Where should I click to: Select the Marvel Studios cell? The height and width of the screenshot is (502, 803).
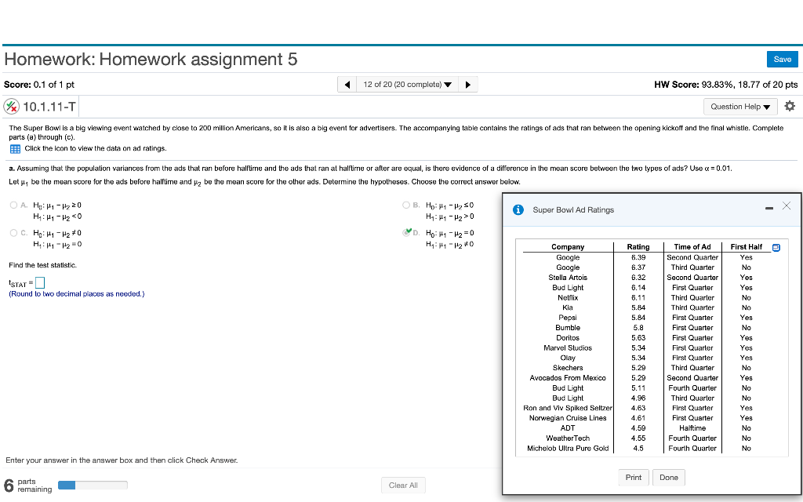pos(568,347)
